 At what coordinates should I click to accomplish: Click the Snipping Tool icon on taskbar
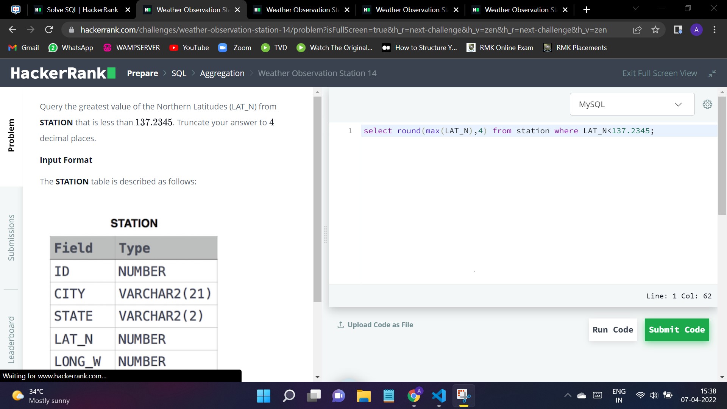point(463,396)
